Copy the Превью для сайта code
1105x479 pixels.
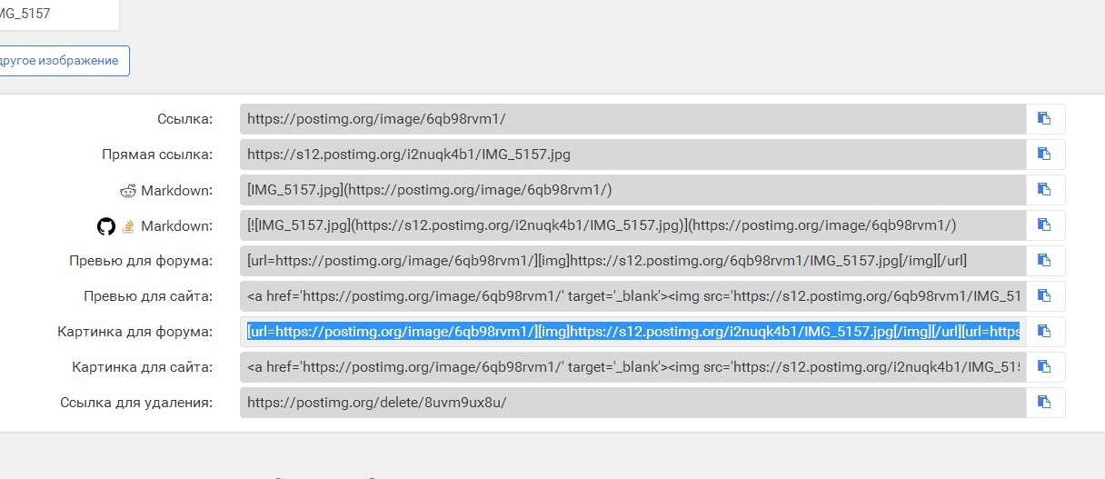click(1045, 296)
